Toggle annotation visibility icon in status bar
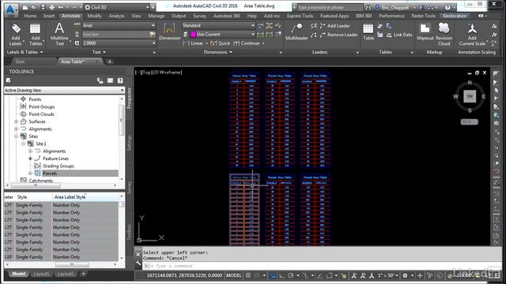 pos(354,275)
